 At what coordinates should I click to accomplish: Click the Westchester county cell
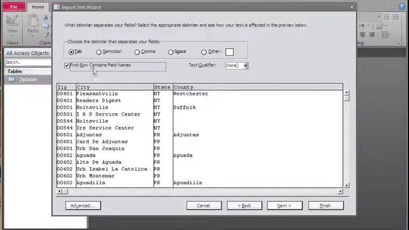pyautogui.click(x=190, y=94)
